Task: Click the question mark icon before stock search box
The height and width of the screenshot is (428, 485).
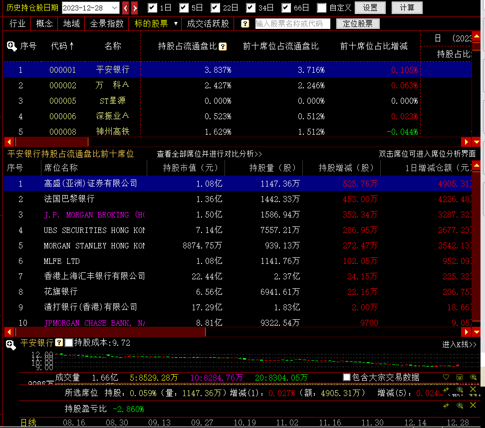Action: tap(244, 24)
